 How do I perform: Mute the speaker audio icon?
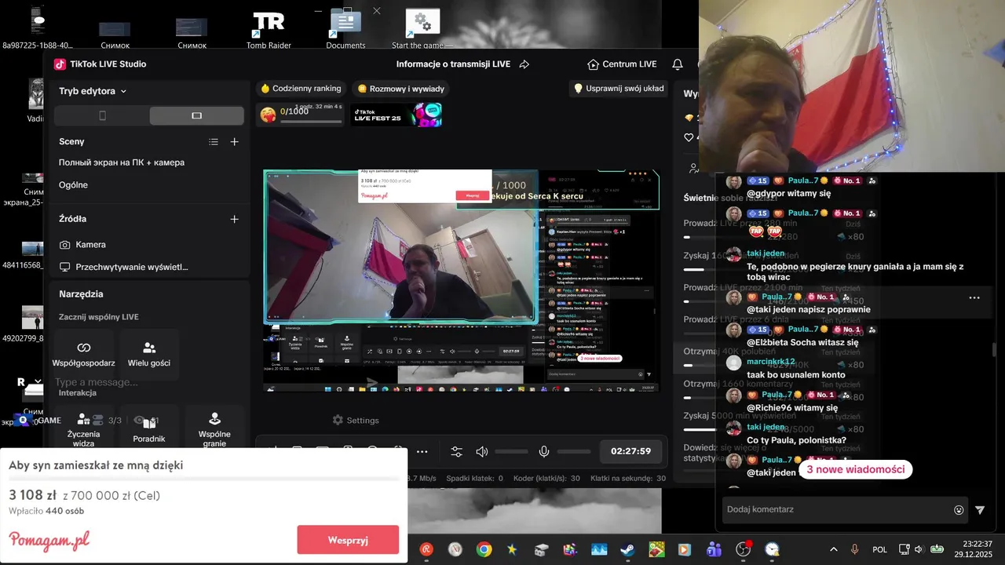(482, 451)
